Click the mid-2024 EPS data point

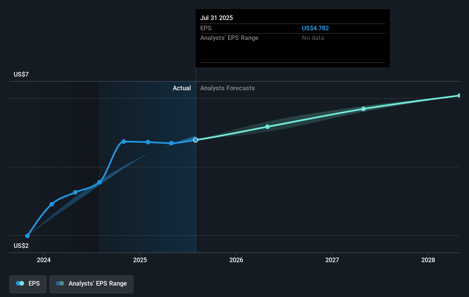point(75,192)
